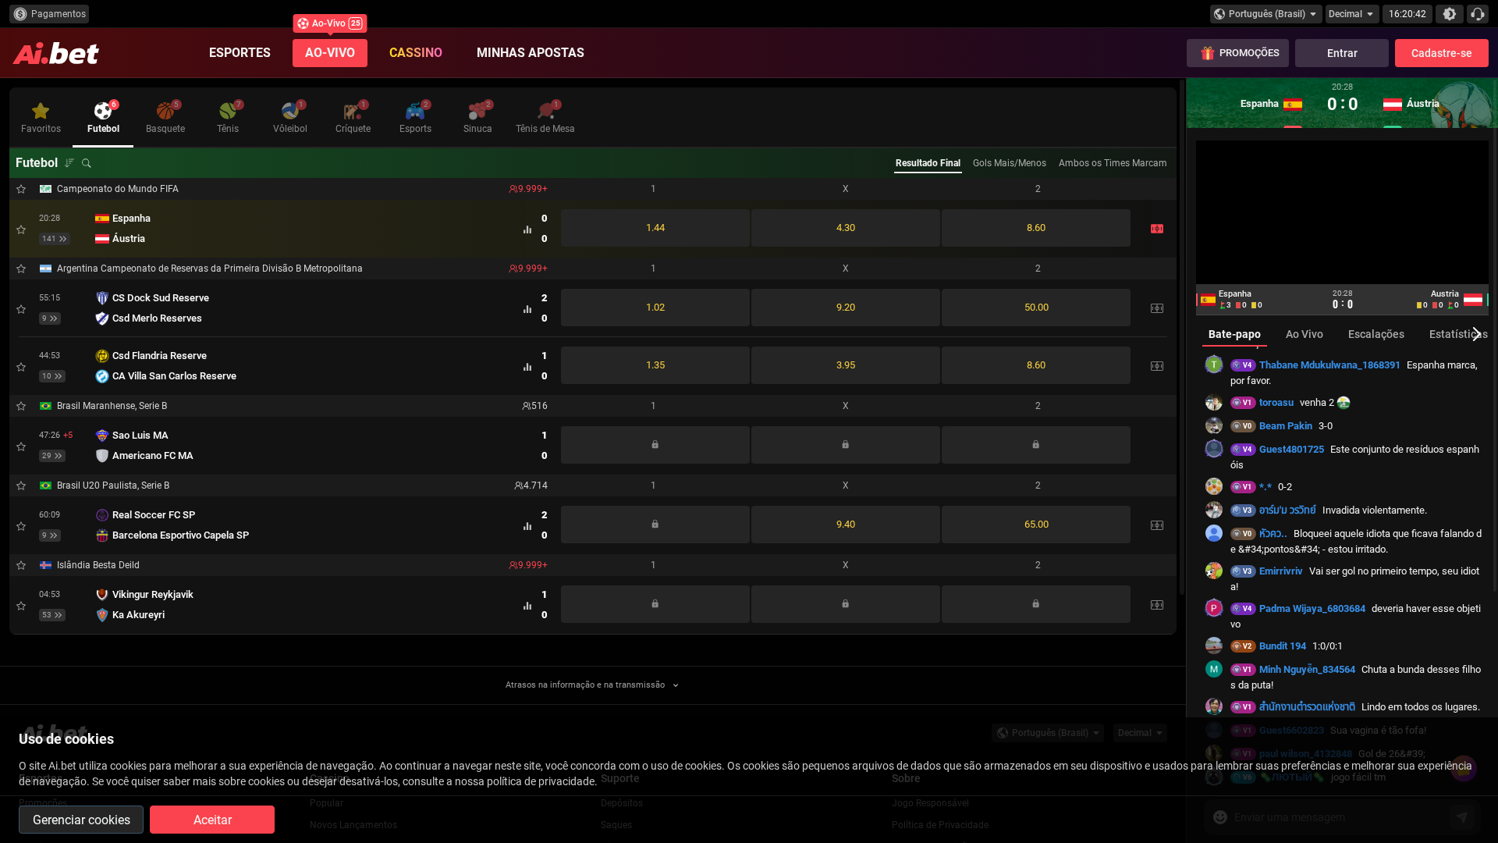Image resolution: width=1498 pixels, height=843 pixels.
Task: Favorite the Sao Luis MA match
Action: click(21, 446)
